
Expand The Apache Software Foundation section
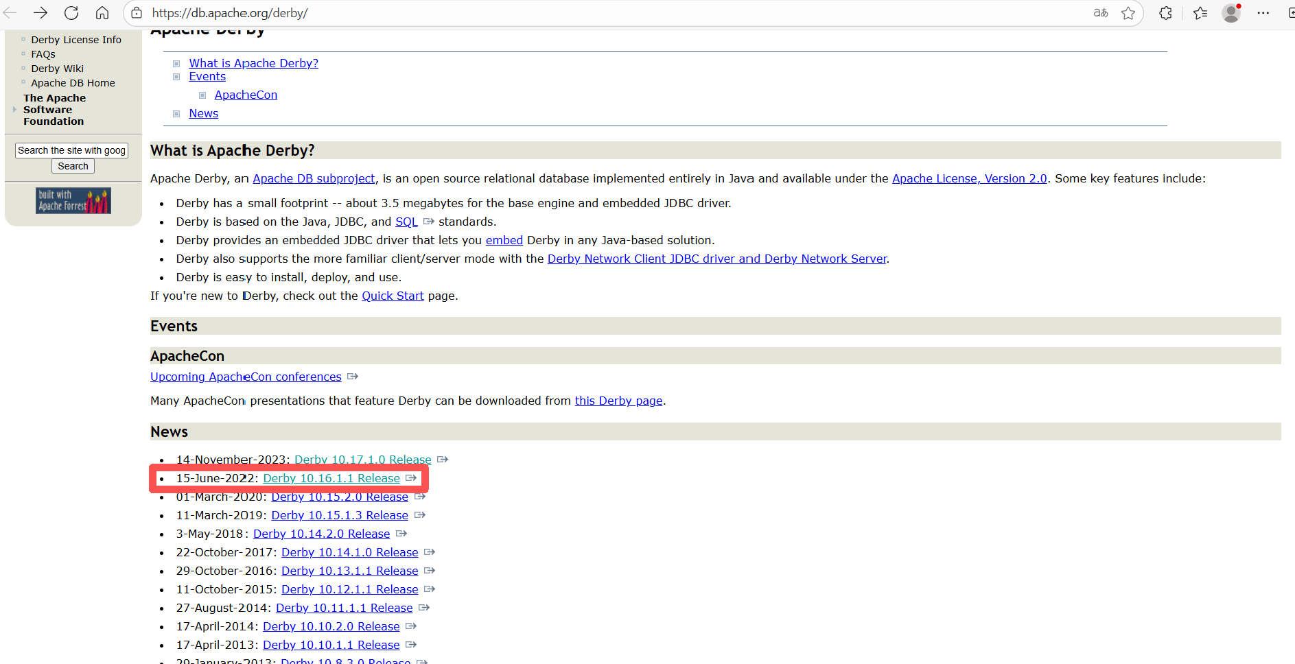tap(54, 110)
